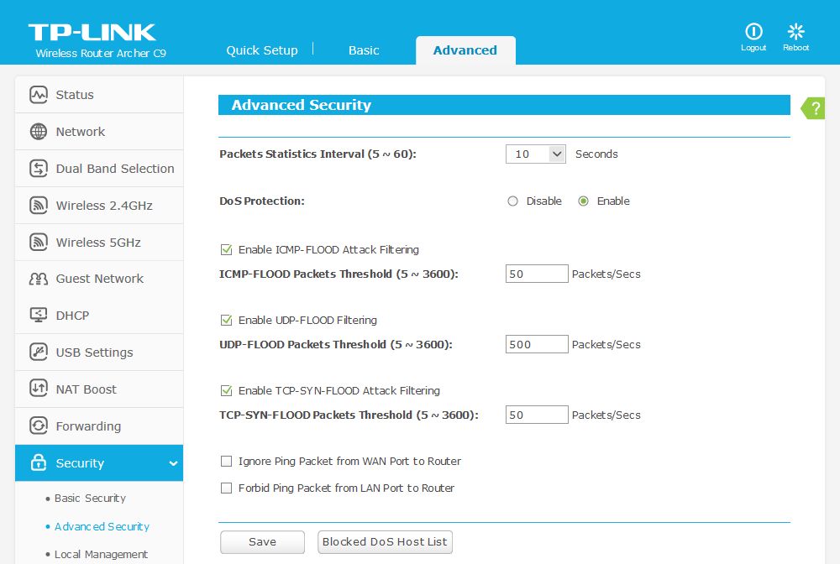Check Ignore Ping Packet from WAN Port
Image resolution: width=840 pixels, height=564 pixels.
[227, 462]
